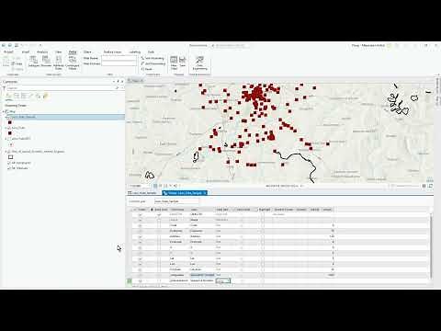Open the Data Engineering tool
Screen dimensions: 441x331
199,63
